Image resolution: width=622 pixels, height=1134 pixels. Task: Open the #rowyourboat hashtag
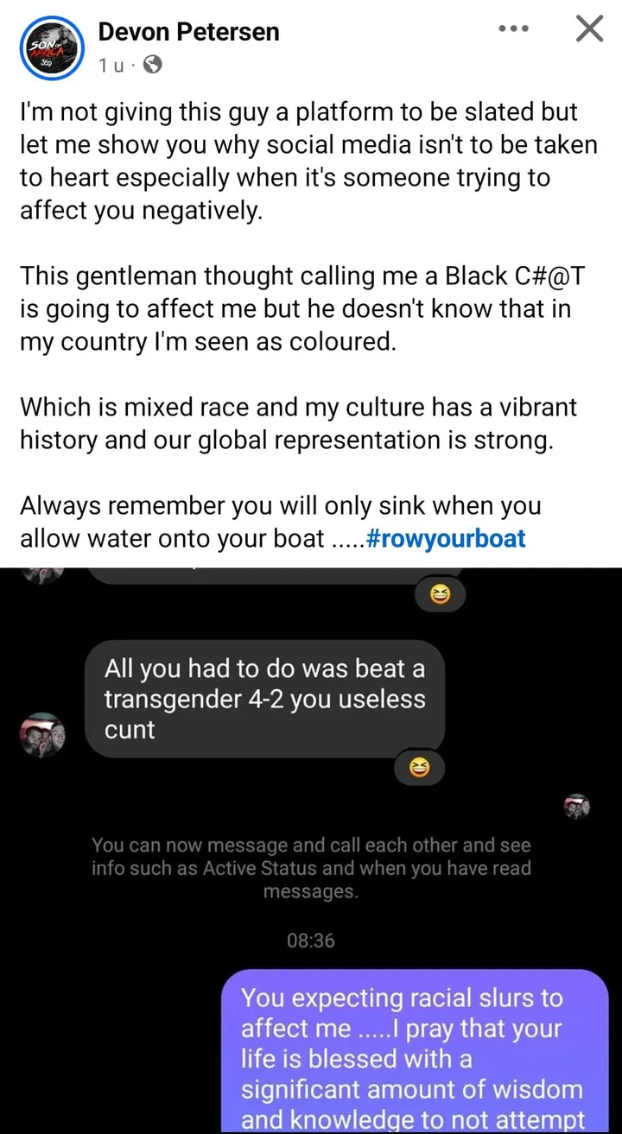pyautogui.click(x=446, y=539)
